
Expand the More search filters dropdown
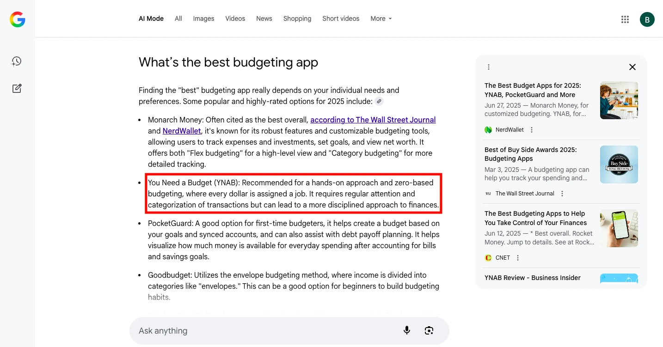381,19
